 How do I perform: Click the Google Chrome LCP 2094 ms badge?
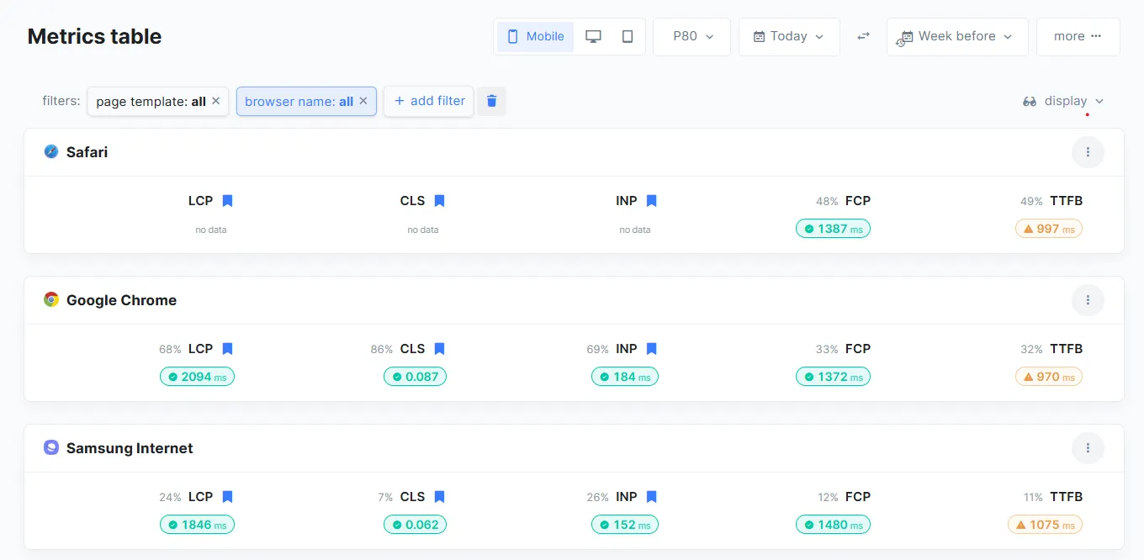pos(197,377)
